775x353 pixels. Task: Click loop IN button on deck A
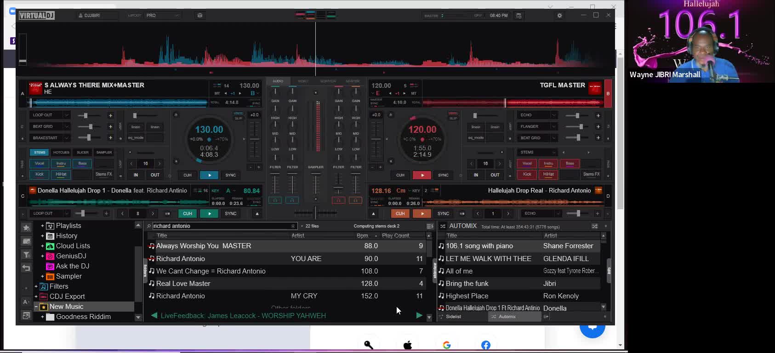(x=136, y=175)
